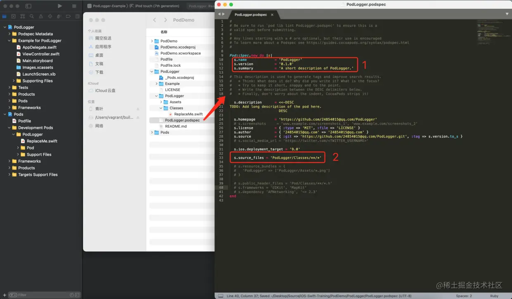Select 网络 location in Finder sidebar
This screenshot has width=512, height=299.
[97, 126]
